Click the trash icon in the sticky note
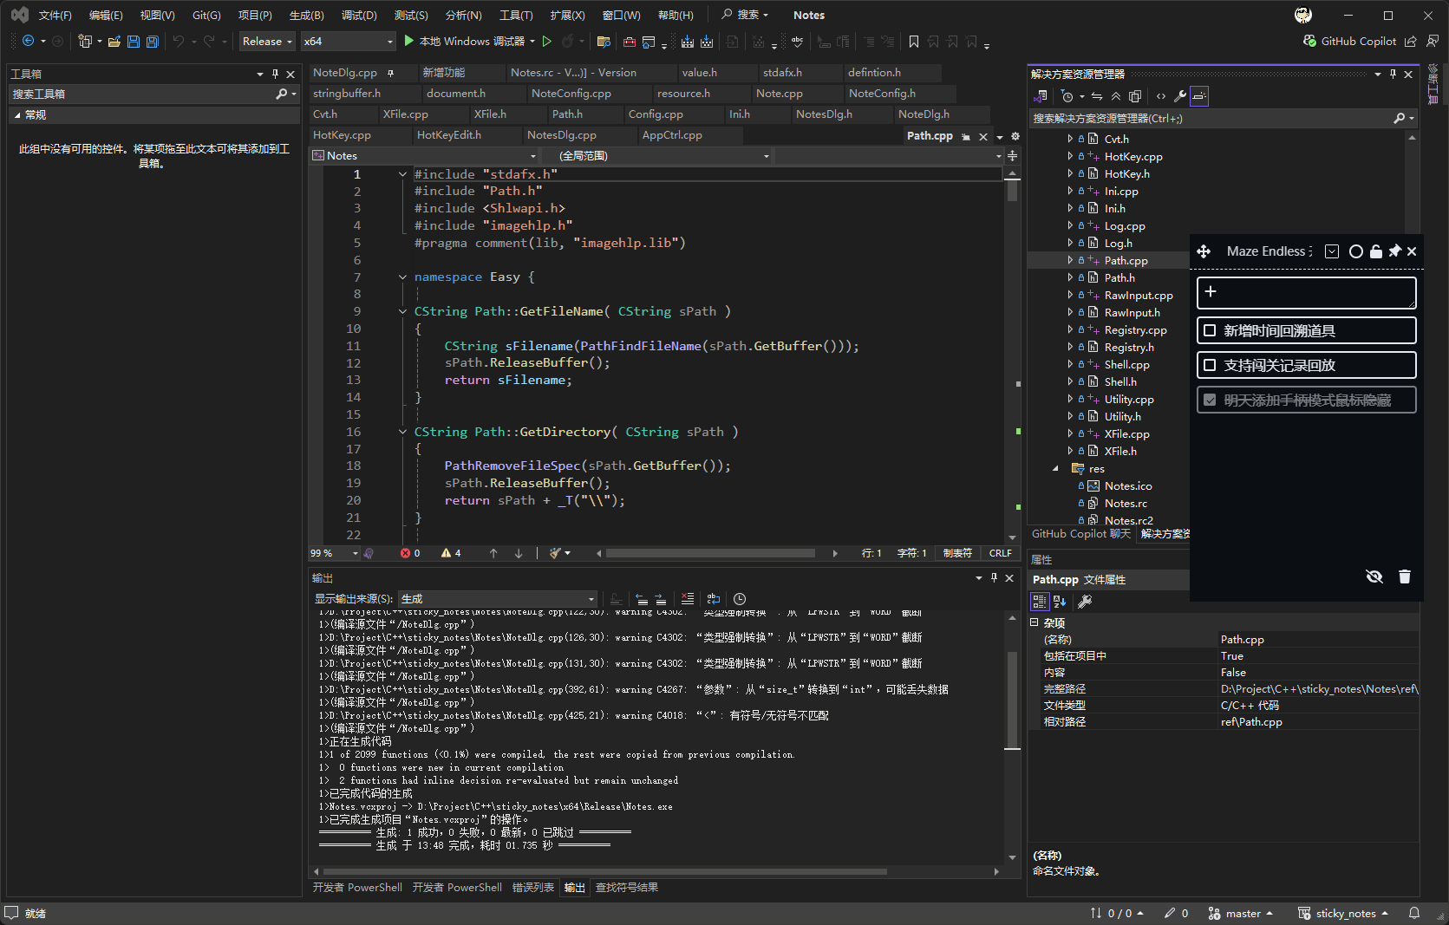The height and width of the screenshot is (925, 1449). pyautogui.click(x=1405, y=576)
